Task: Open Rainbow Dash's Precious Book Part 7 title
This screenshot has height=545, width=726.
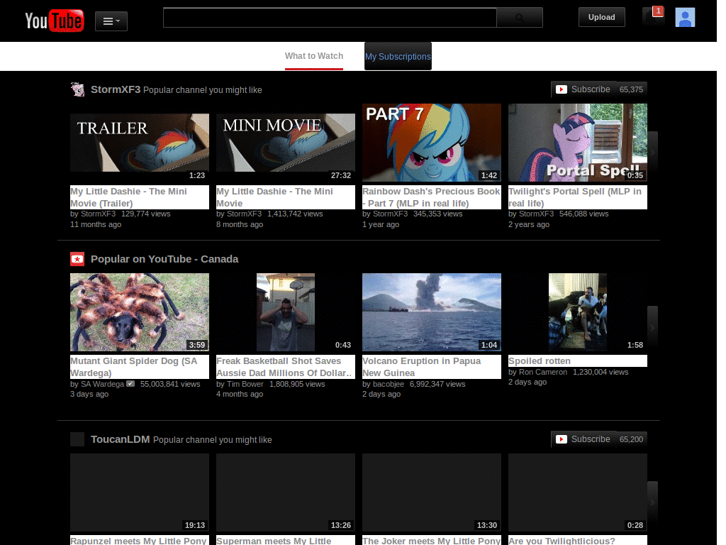Action: (432, 197)
